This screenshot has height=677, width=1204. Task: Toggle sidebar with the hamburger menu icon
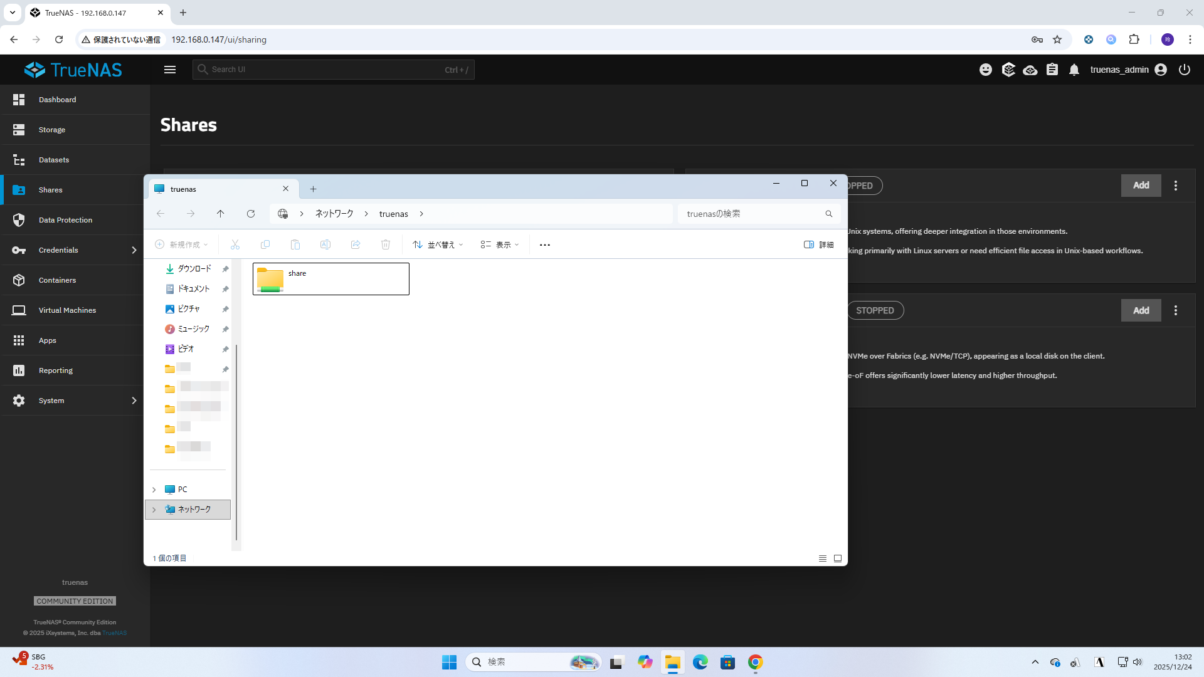click(170, 70)
